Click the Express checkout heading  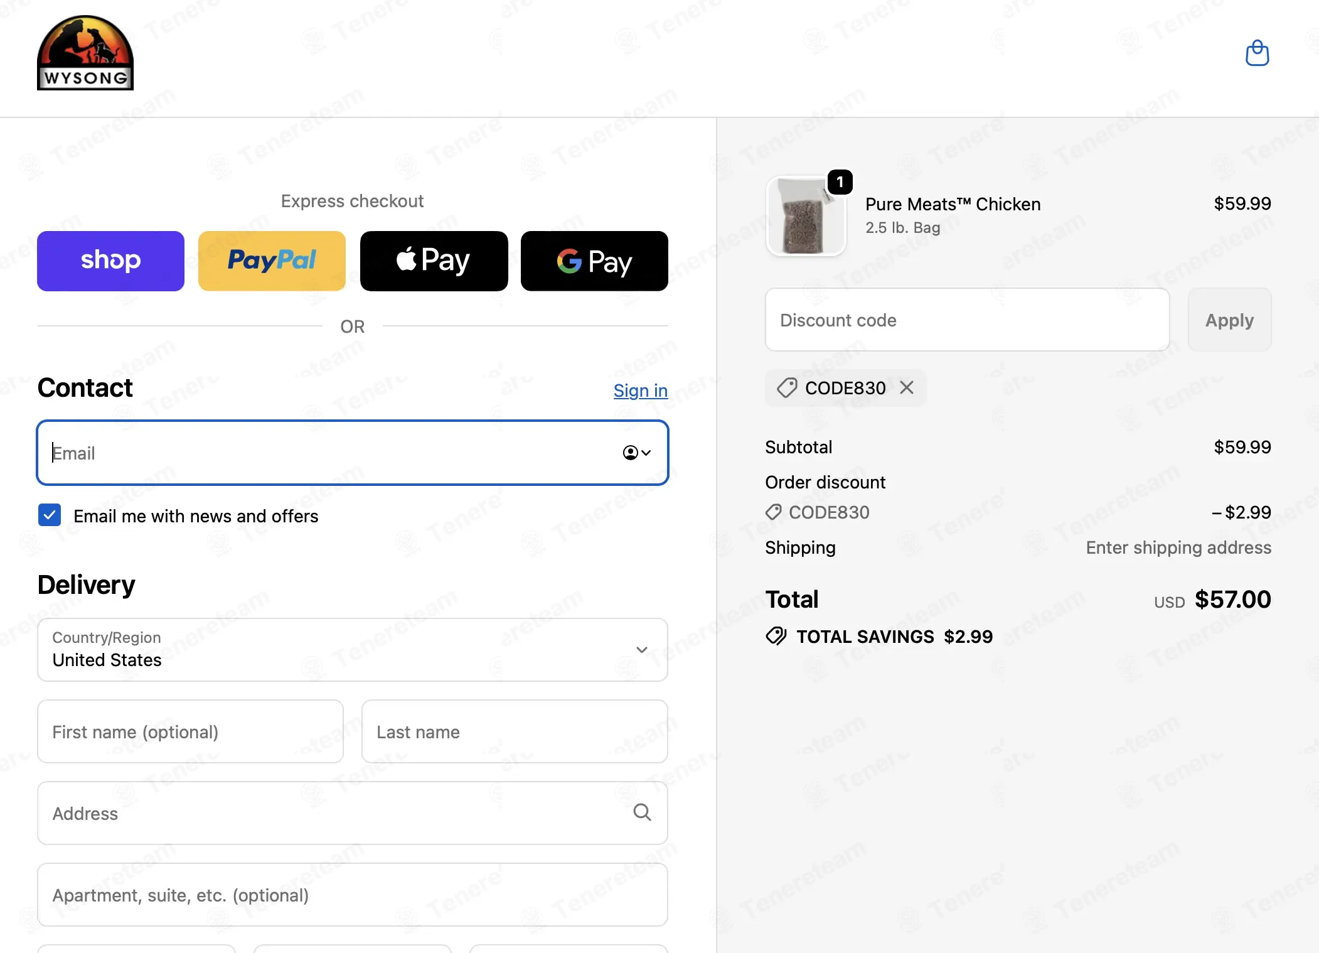tap(352, 201)
